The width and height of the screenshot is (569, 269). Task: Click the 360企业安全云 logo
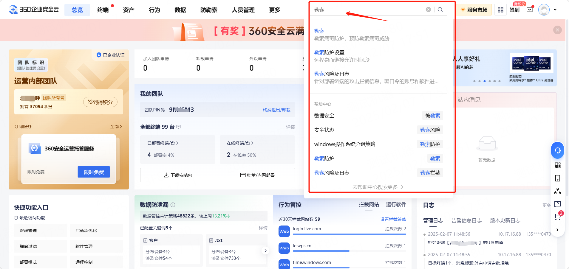(34, 10)
